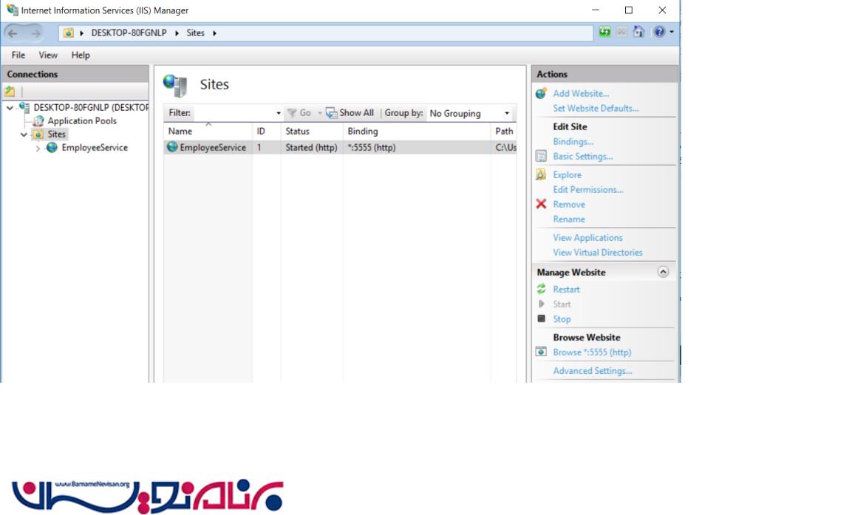Screen dimensions: 852x515
Task: Click Edit Permissions link
Action: 588,190
